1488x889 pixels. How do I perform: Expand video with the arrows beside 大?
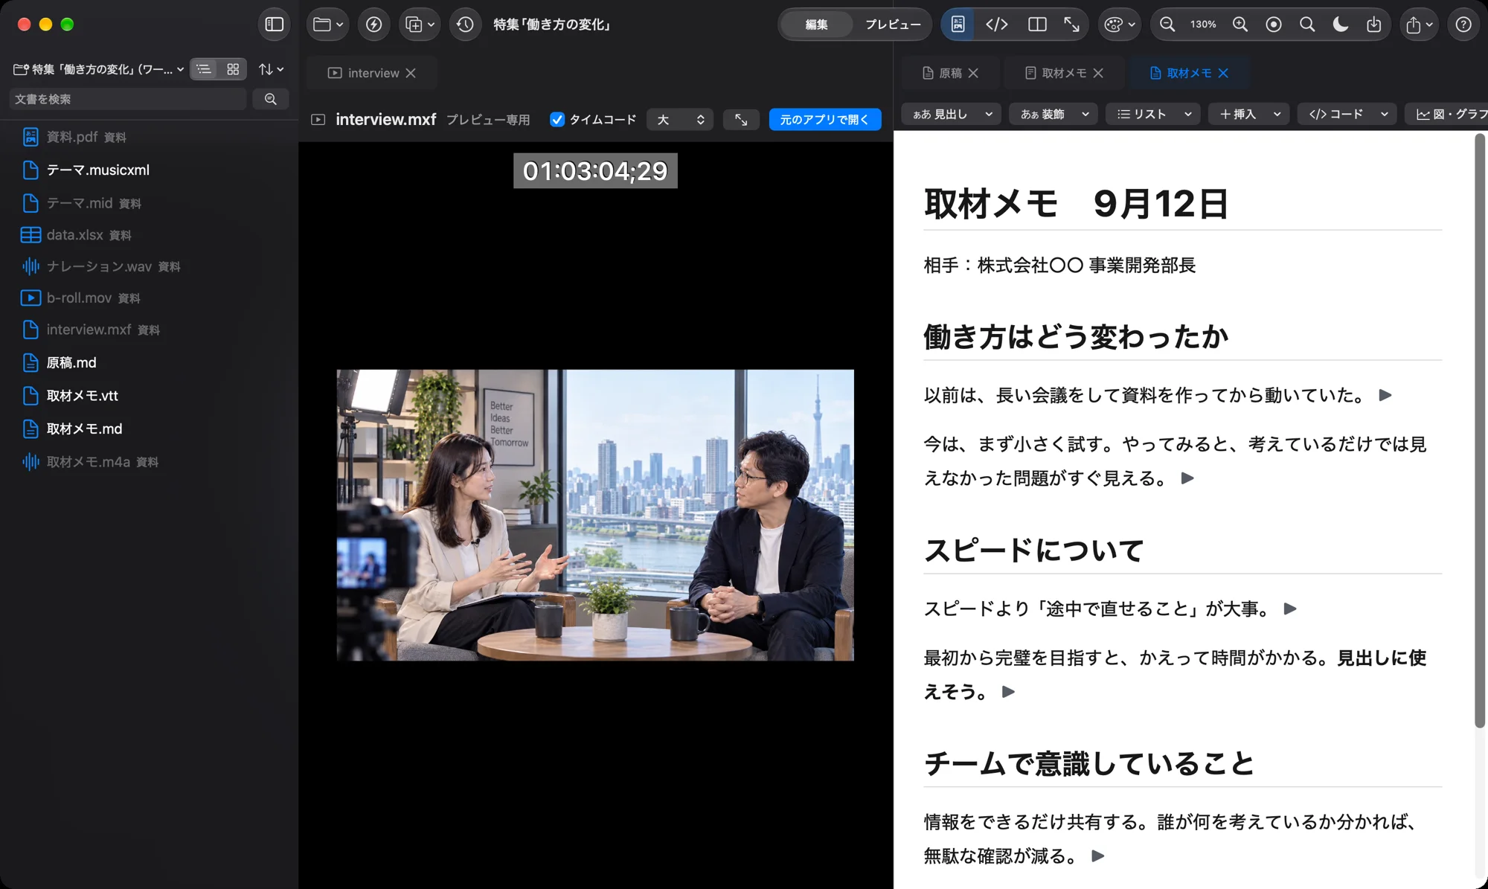[x=741, y=119]
